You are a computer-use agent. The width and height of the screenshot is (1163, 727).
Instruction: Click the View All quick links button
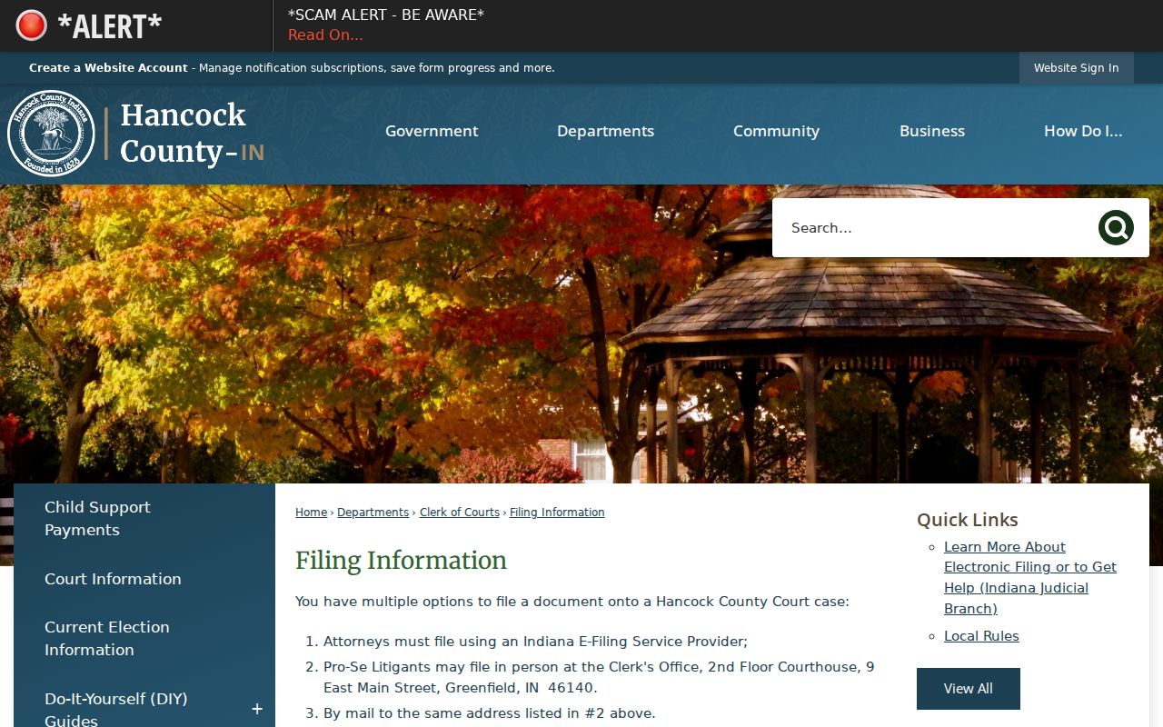(969, 689)
